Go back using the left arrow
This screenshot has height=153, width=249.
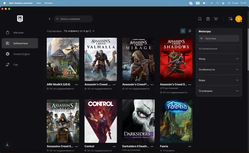(49, 19)
